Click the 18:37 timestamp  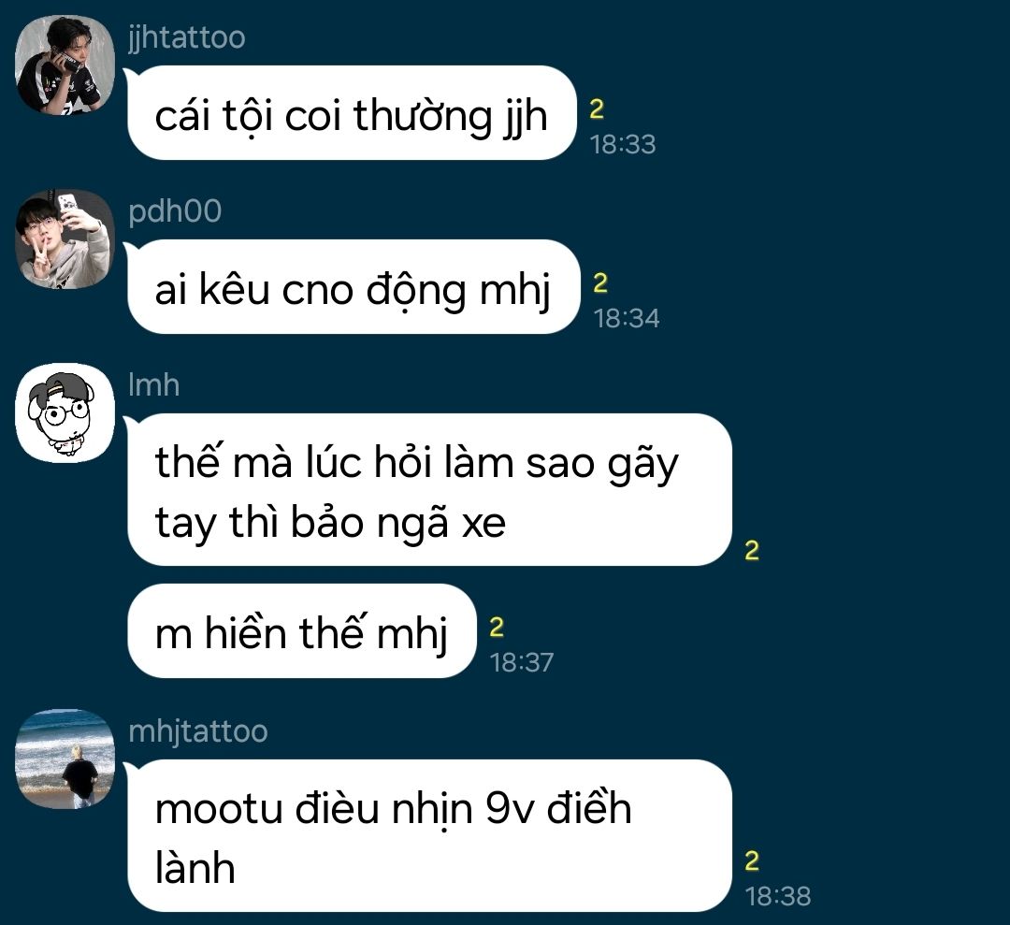click(522, 662)
